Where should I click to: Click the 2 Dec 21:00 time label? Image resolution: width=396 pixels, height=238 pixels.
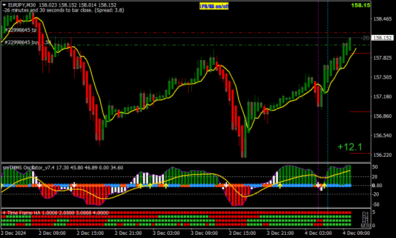[x=128, y=233]
